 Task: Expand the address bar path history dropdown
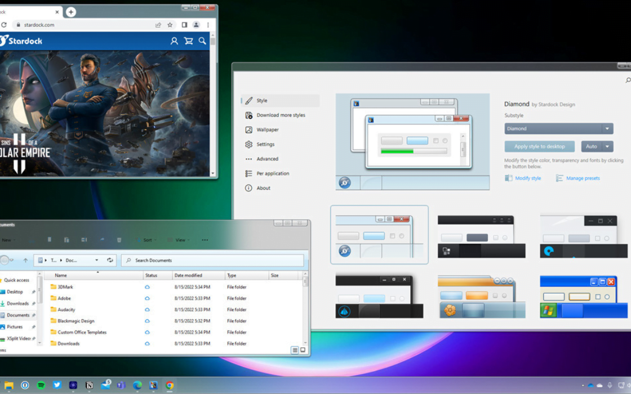click(x=96, y=260)
